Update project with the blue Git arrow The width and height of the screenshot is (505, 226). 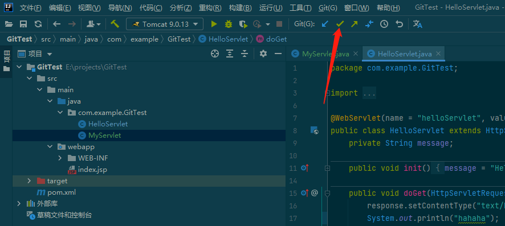(325, 24)
